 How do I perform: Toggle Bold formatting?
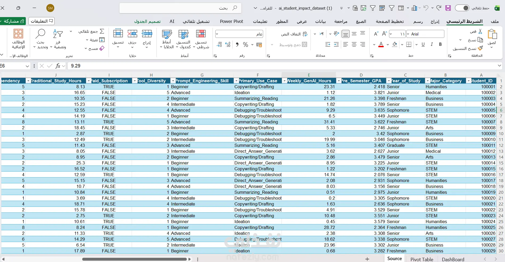point(440,45)
